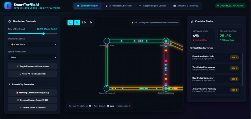Select the Airport Parkway Jct node
251x119 pixels.
click(107, 88)
